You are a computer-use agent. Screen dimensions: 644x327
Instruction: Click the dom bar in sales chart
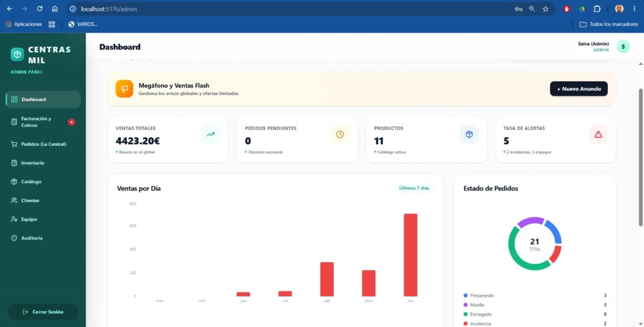point(369,283)
